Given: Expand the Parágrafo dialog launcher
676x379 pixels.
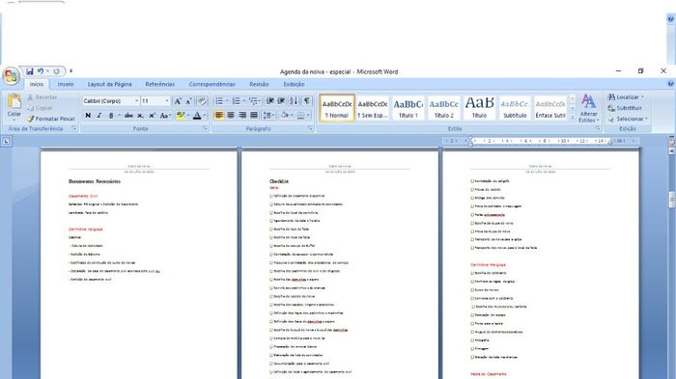Looking at the screenshot, I should 310,128.
